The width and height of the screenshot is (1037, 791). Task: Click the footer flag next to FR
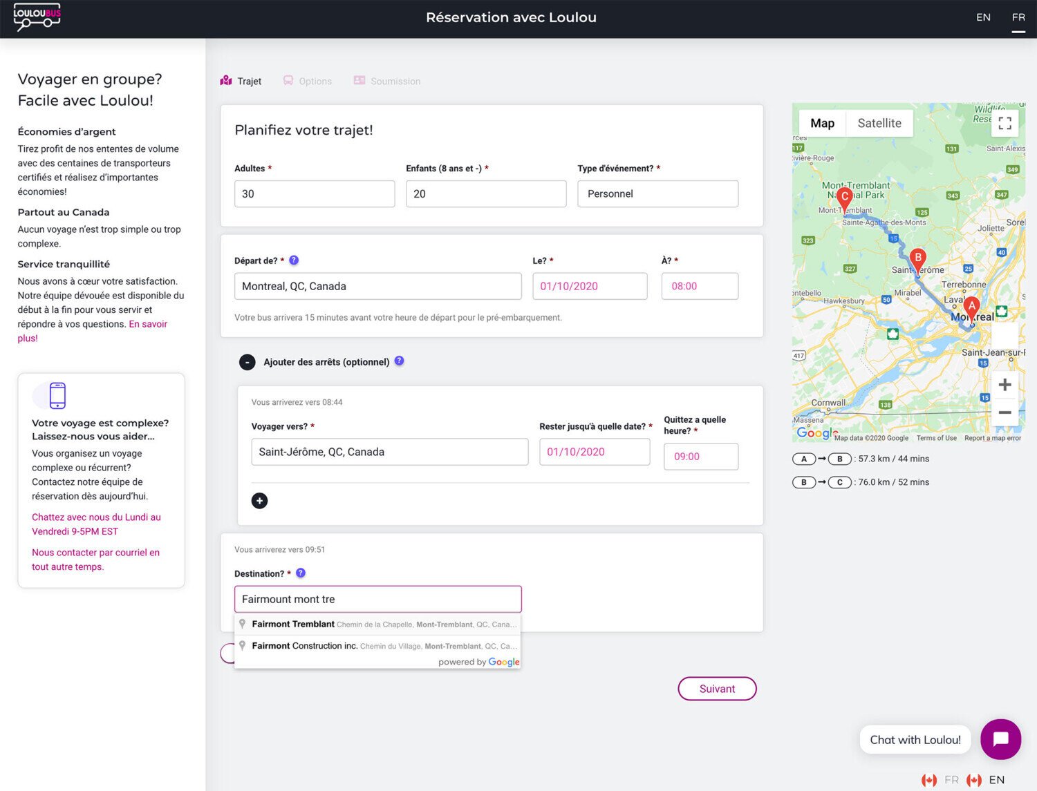pyautogui.click(x=929, y=780)
